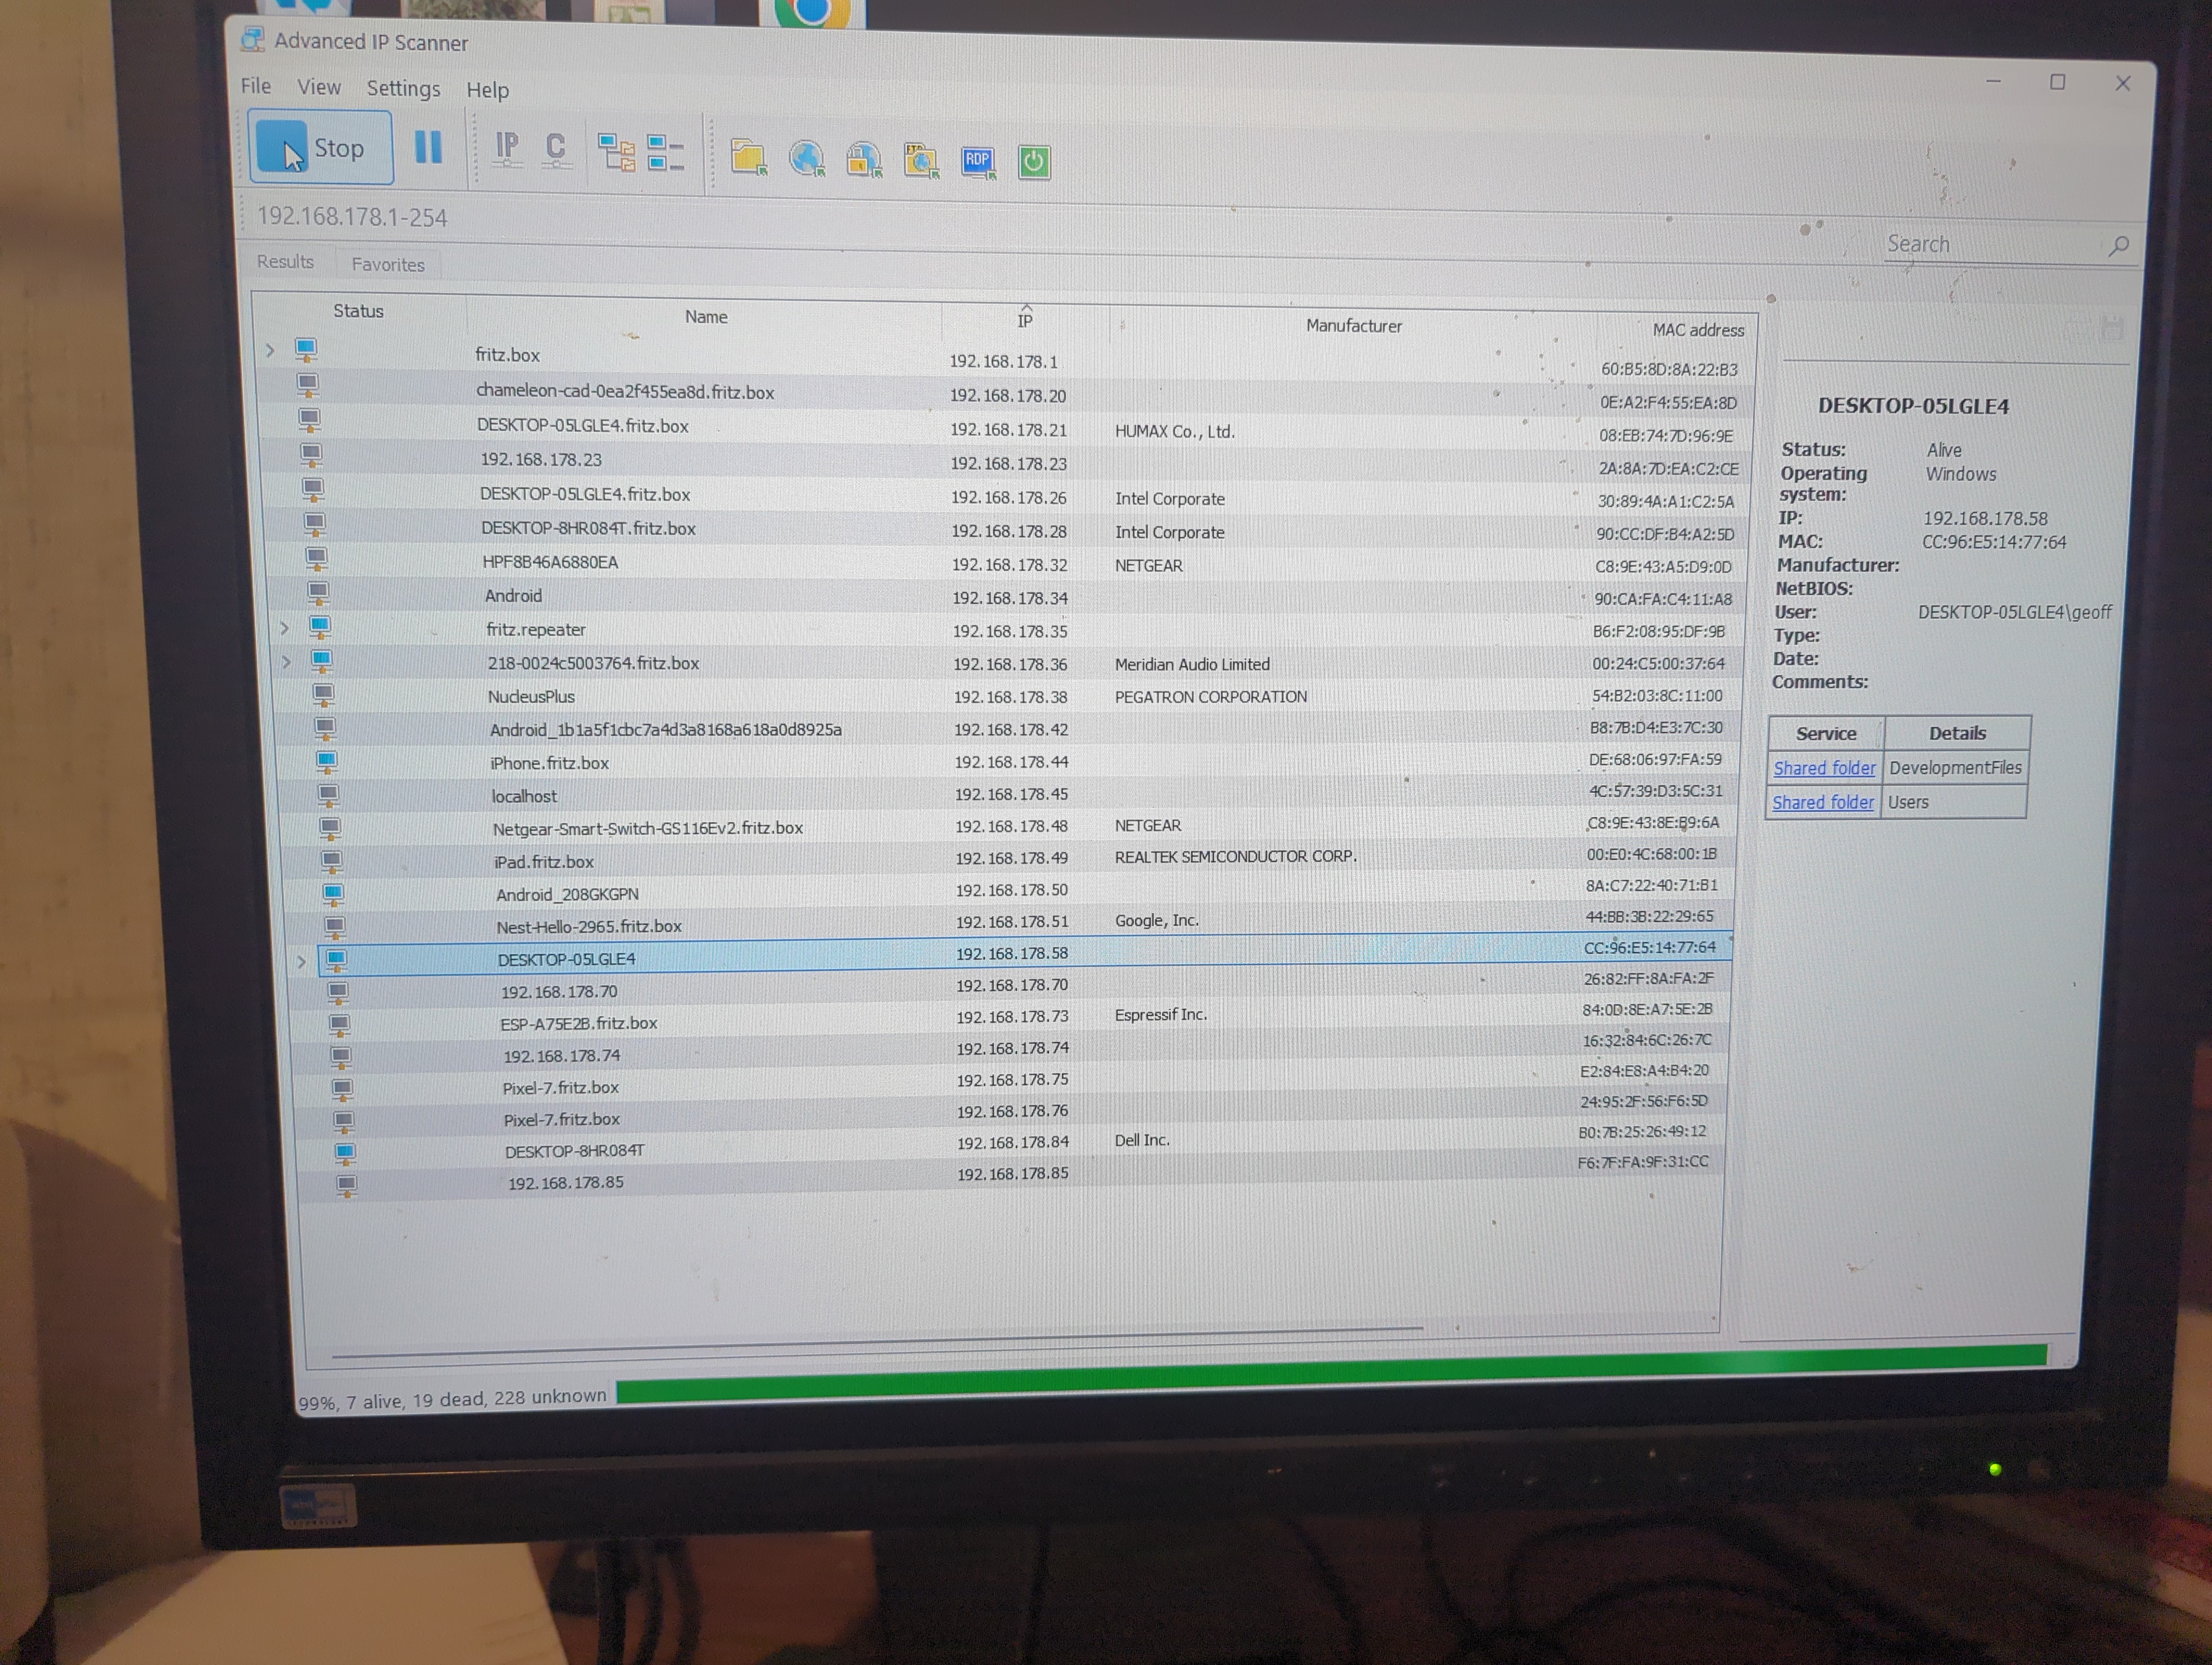This screenshot has width=2212, height=1665.
Task: Click the expand all tree icon
Action: coord(616,153)
